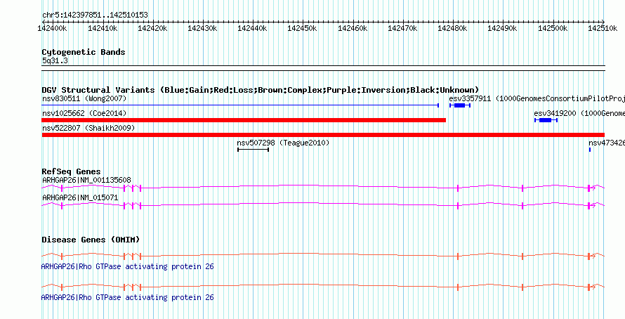Select the blue esv3357911 gain glyph
This screenshot has height=319, width=625.
click(460, 105)
